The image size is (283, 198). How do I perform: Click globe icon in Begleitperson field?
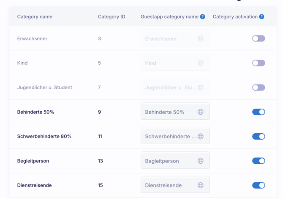[201, 161]
